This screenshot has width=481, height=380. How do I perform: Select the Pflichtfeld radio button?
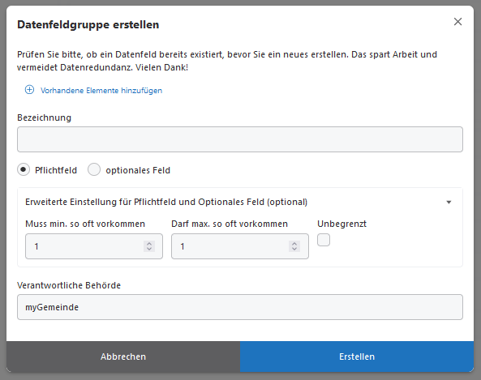point(24,169)
